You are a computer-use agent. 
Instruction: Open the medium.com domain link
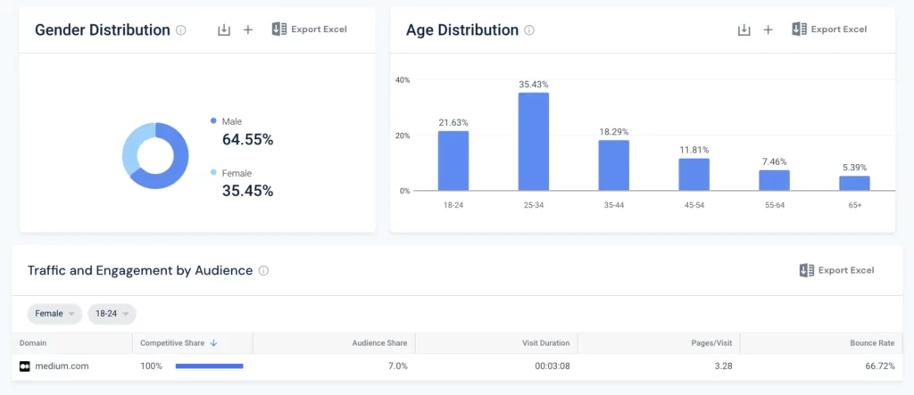click(x=62, y=366)
